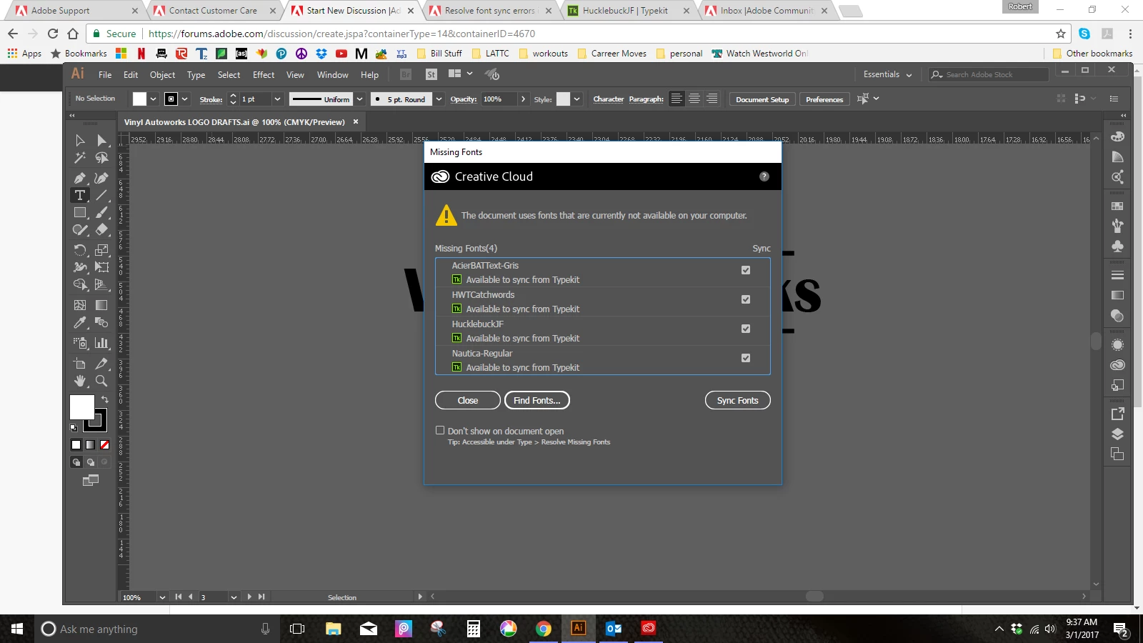
Task: Click the Cortana Ask me anything box
Action: pos(157,629)
